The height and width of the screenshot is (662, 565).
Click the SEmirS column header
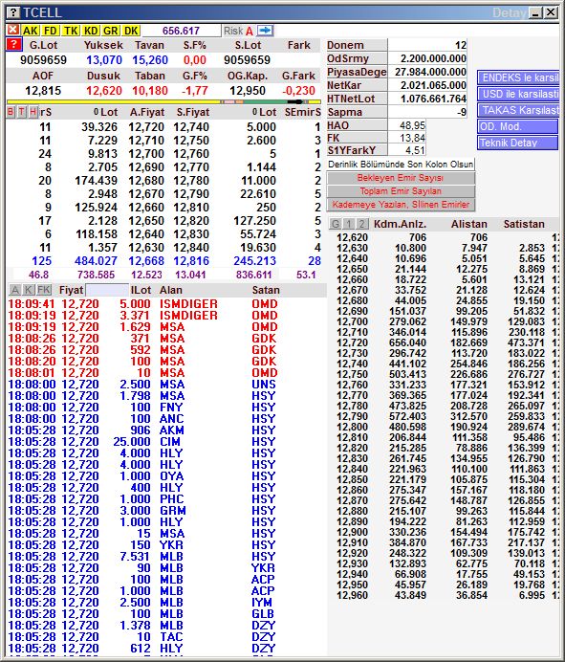[x=302, y=112]
